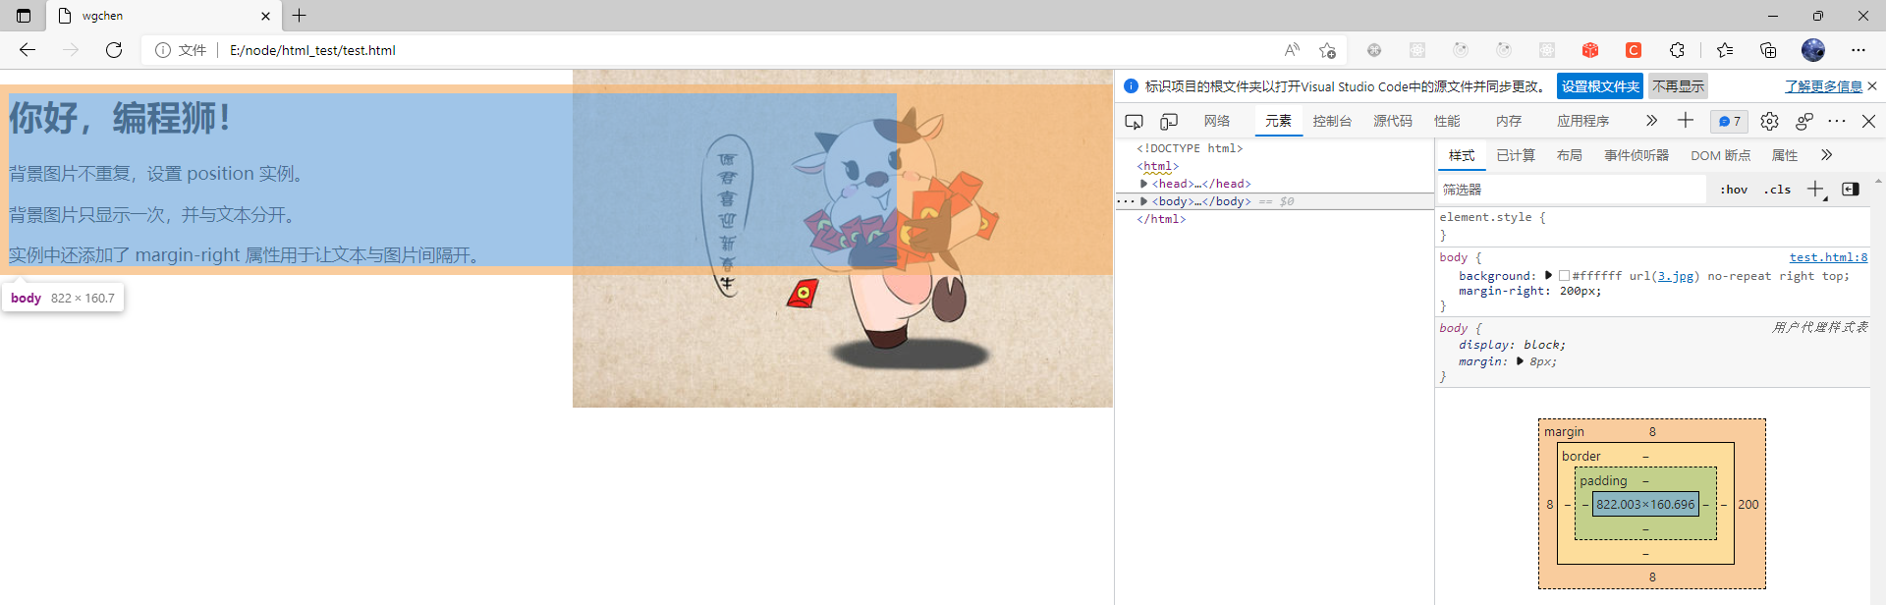This screenshot has width=1886, height=605.
Task: Add a new tool tab with plus icon
Action: 1686,120
